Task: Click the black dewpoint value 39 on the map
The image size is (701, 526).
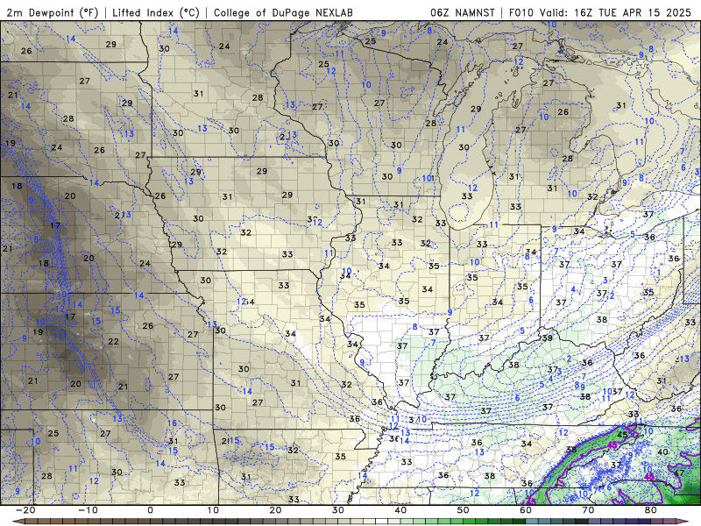Action: (547, 338)
